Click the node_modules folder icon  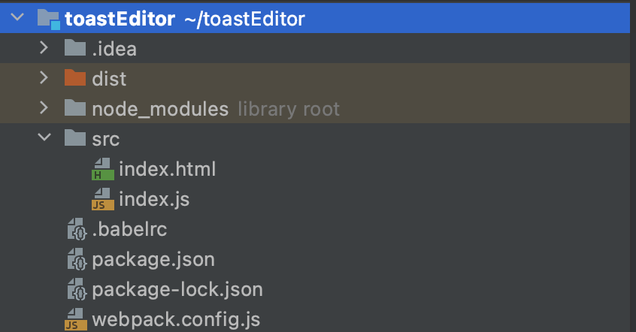point(75,108)
